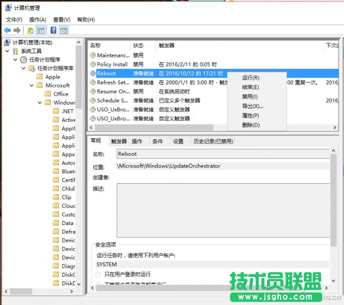Image resolution: width=344 pixels, height=305 pixels.
Task: Collapse the 任务计划程序库 tree node
Action: (x=24, y=68)
